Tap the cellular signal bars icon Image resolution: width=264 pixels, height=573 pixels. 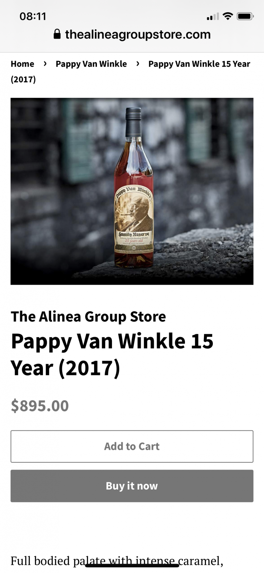click(x=212, y=16)
